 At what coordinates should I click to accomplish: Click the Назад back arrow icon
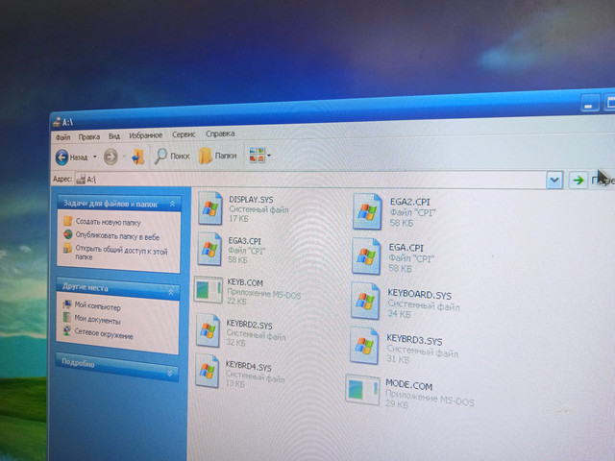(x=61, y=158)
